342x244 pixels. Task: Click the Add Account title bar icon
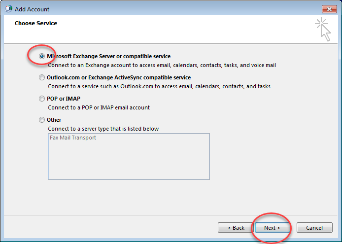point(8,9)
